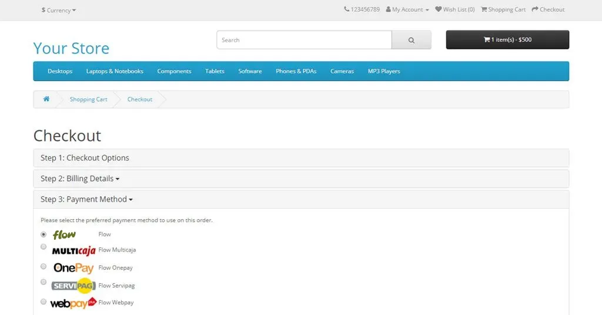Click the green Flow logo
Image resolution: width=602 pixels, height=315 pixels.
[x=64, y=234]
